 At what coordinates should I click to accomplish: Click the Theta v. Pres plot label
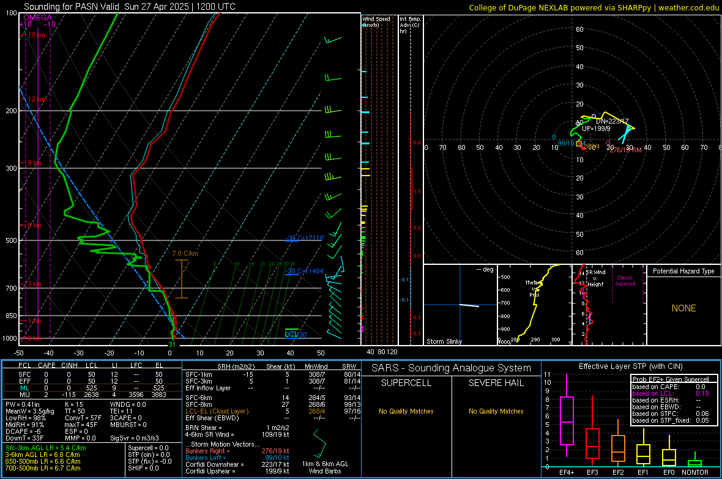click(x=532, y=289)
